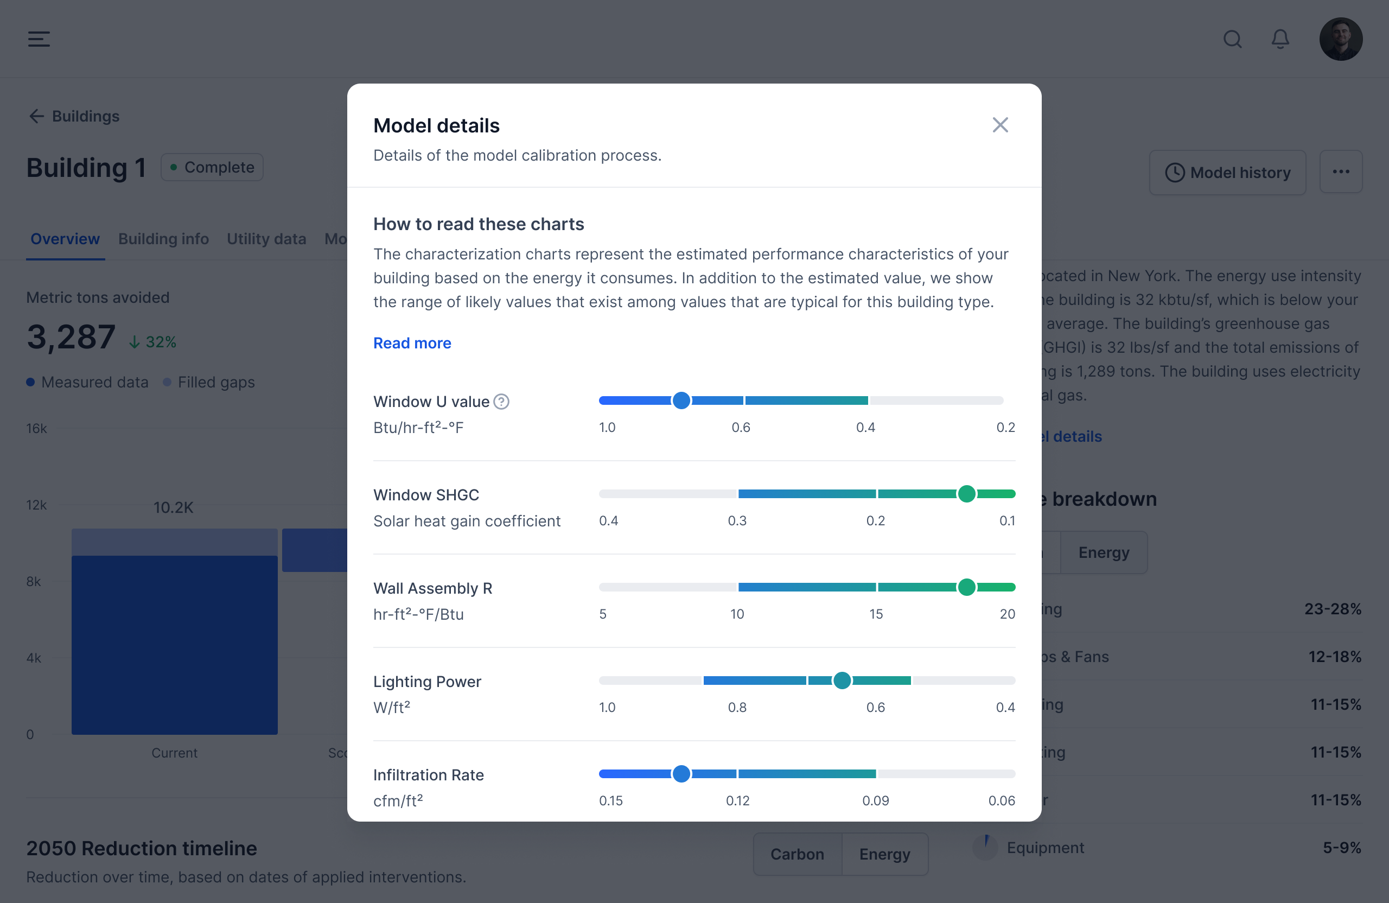Open the Utility data tab

pyautogui.click(x=266, y=239)
